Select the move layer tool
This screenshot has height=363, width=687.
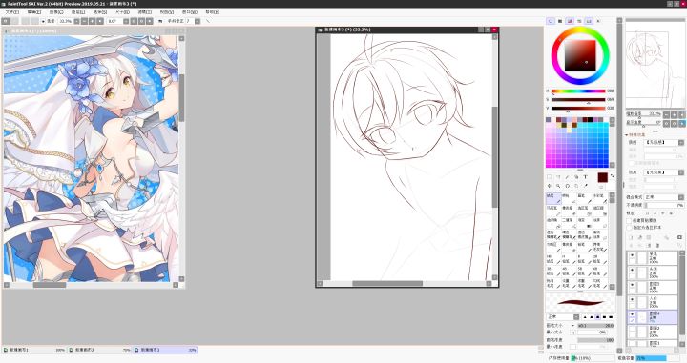(549, 186)
